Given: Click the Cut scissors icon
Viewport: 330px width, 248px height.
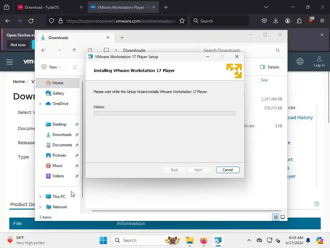Looking at the screenshot, I should point(75,67).
